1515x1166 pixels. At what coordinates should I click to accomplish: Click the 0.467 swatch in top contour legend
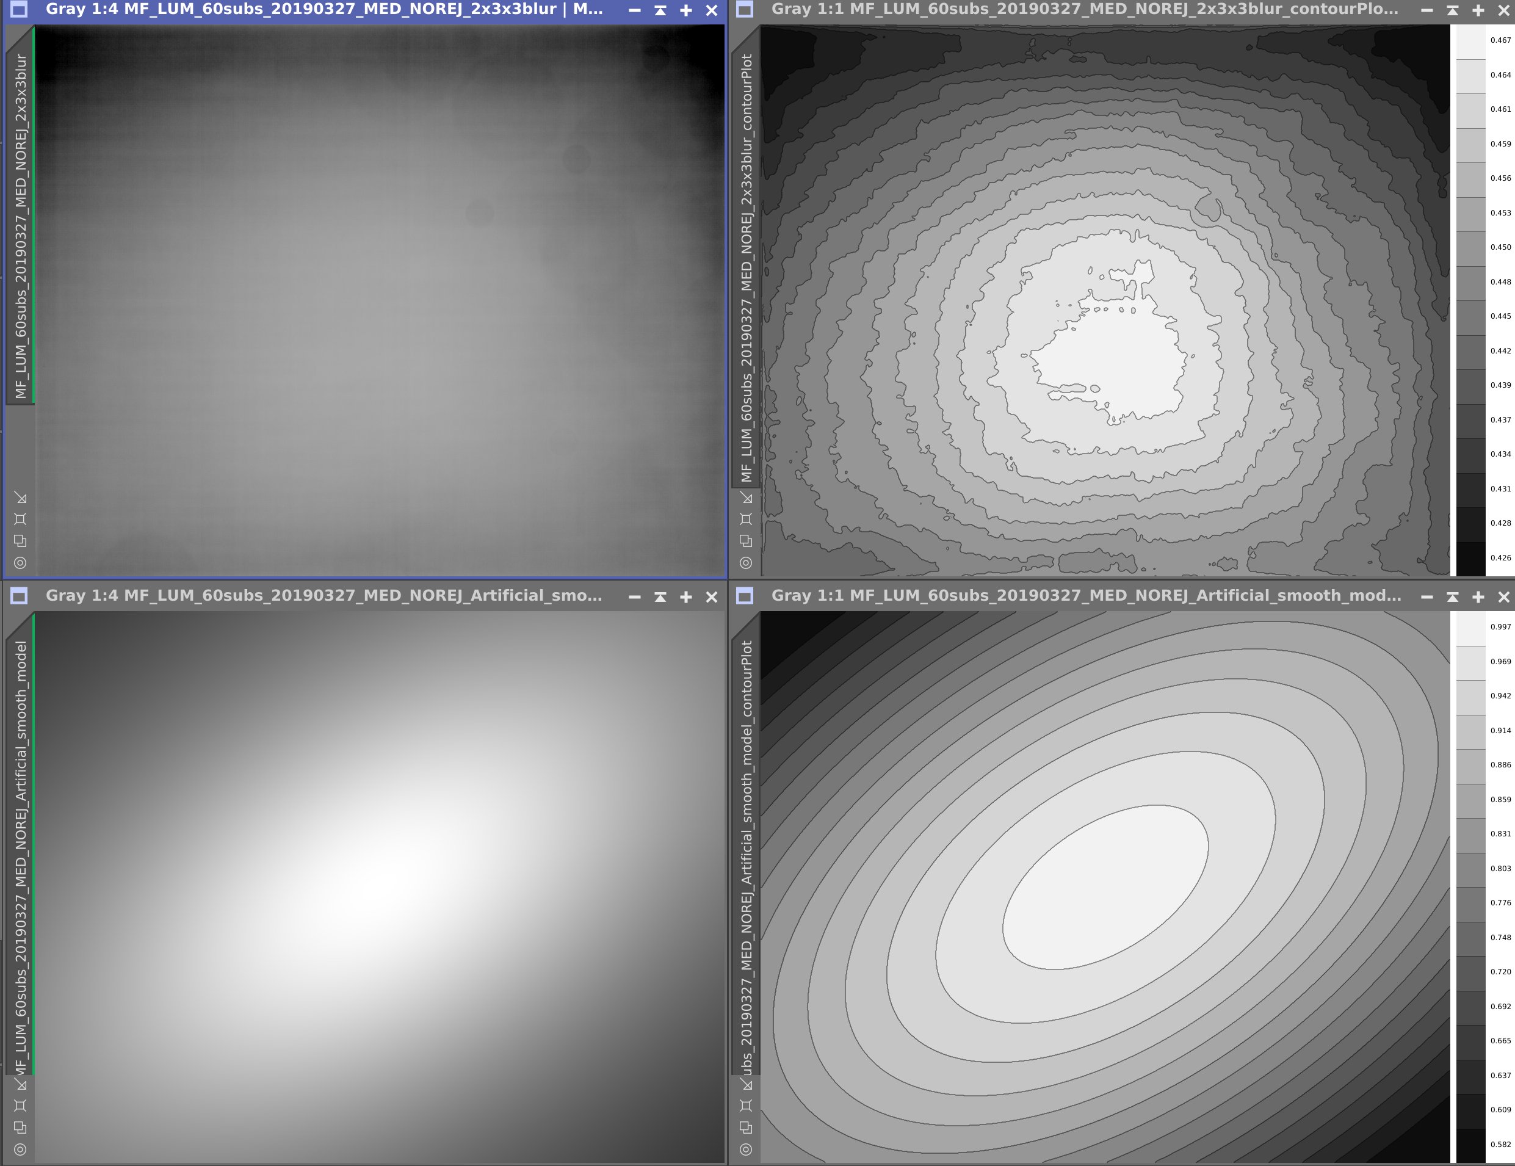click(1470, 42)
